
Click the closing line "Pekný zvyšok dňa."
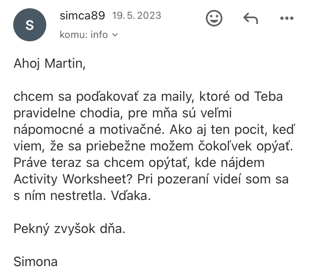coord(69,229)
